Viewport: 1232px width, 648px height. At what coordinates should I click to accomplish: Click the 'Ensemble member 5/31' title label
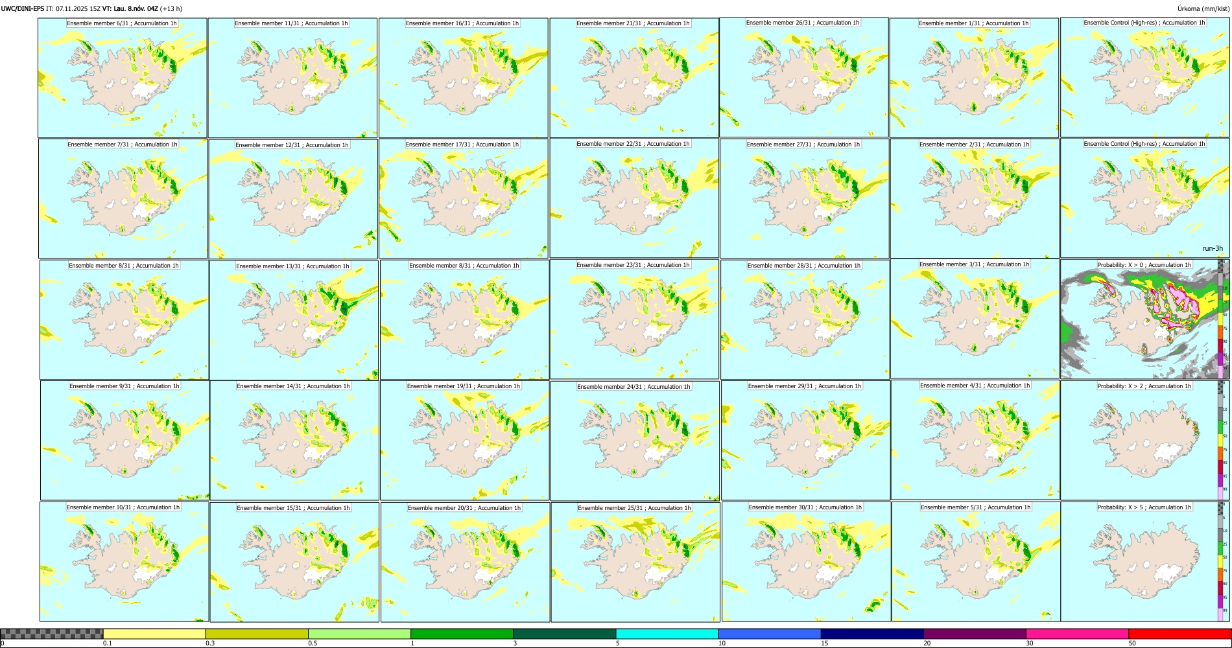coord(976,507)
